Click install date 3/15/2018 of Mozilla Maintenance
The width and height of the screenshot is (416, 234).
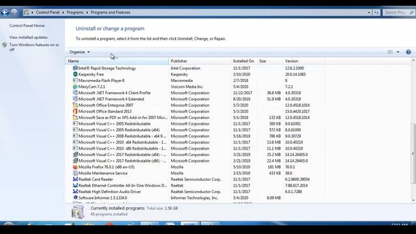[241, 173]
